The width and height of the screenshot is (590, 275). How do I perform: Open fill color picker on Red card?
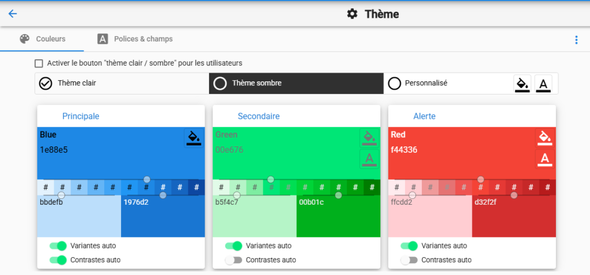544,138
